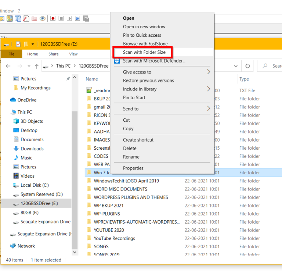
Task: Click the Properties checkmark icon in title bar
Action: [18, 44]
